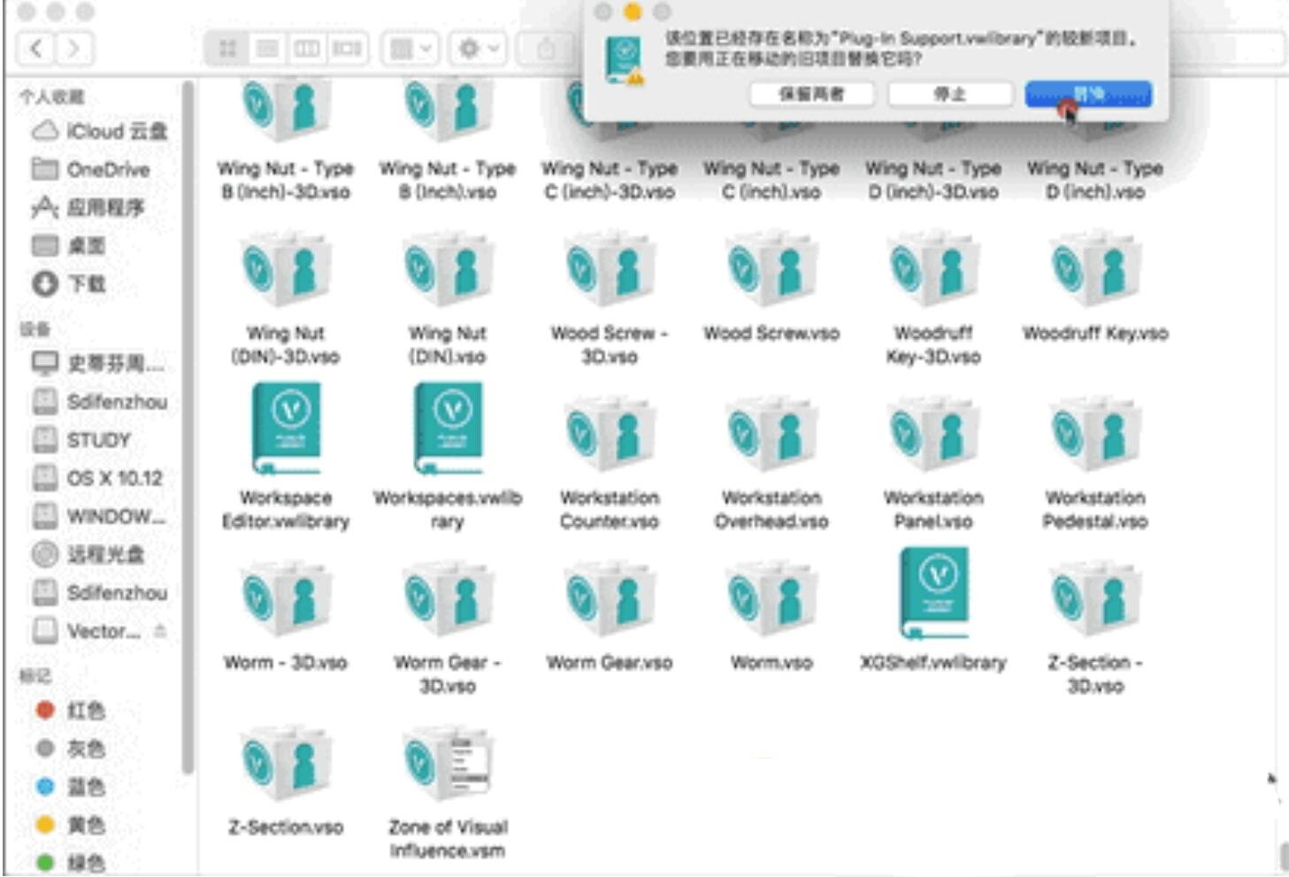
Task: Switch to list view
Action: [267, 49]
